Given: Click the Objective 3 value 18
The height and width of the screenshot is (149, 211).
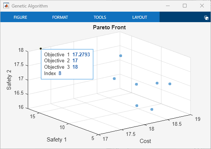Looking at the screenshot, I should [x=75, y=67].
